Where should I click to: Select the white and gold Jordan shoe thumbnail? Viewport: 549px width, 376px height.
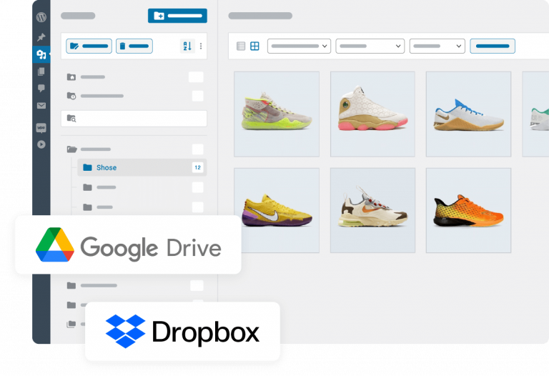pos(372,114)
